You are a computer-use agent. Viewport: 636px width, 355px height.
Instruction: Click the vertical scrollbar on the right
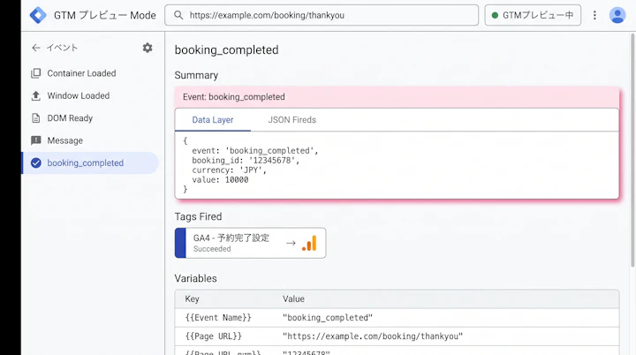632,150
